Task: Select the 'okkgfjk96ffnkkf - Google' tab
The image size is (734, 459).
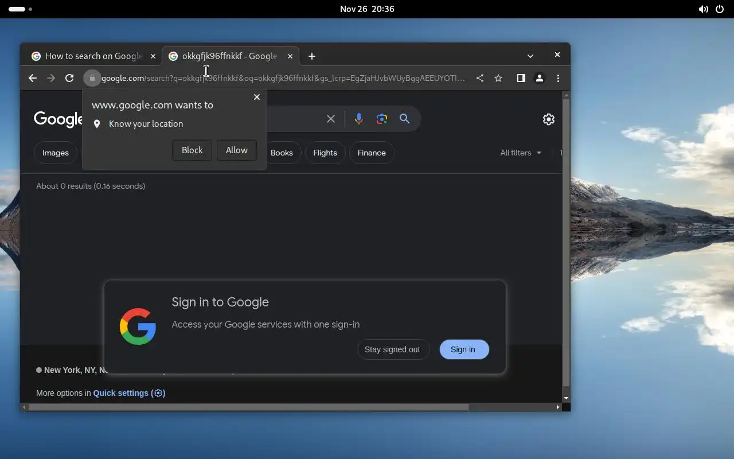Action: tap(231, 56)
